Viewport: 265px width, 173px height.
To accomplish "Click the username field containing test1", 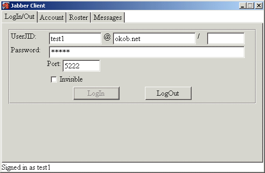I will pos(75,39).
